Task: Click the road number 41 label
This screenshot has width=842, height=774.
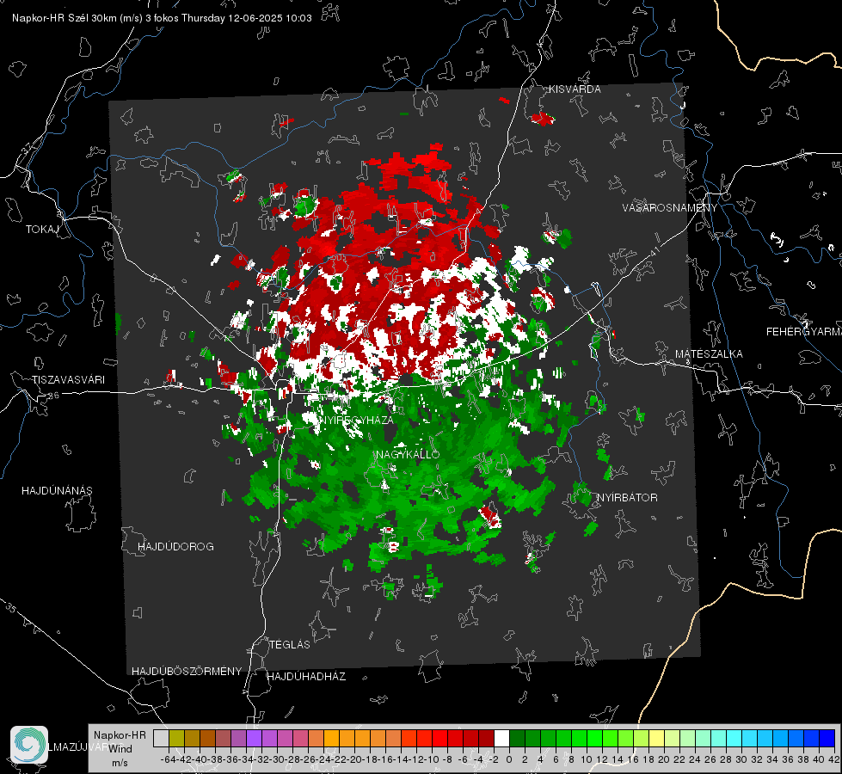Action: coord(655,252)
